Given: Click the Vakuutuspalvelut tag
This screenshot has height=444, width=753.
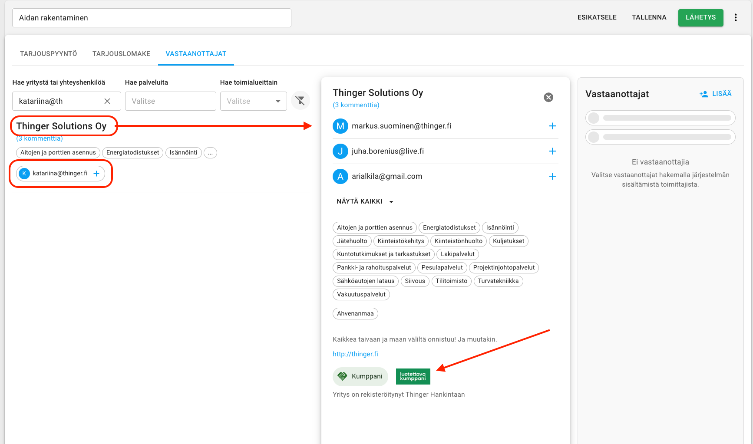Looking at the screenshot, I should 361,294.
